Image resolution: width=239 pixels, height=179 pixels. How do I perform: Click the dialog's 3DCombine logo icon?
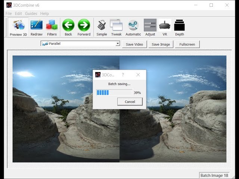98,75
